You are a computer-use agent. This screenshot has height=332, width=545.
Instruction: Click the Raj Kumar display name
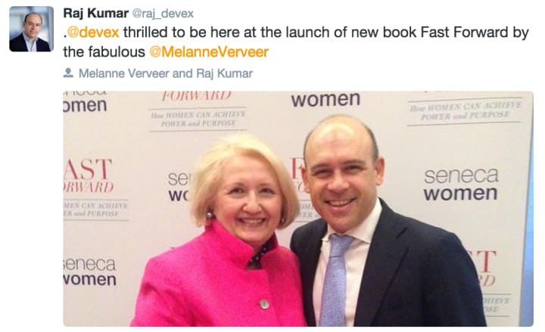95,13
